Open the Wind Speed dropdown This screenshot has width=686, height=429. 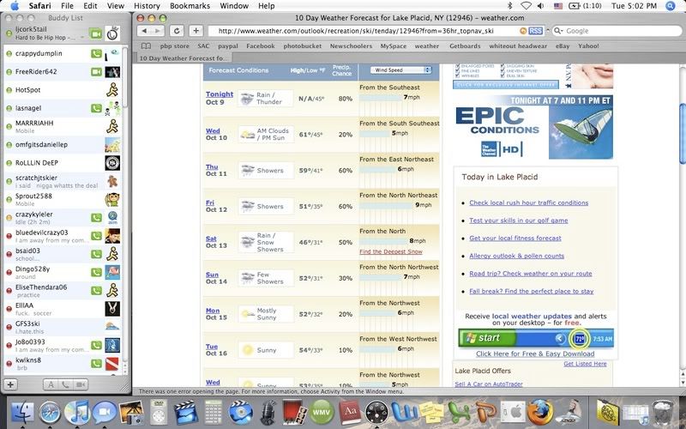(401, 69)
